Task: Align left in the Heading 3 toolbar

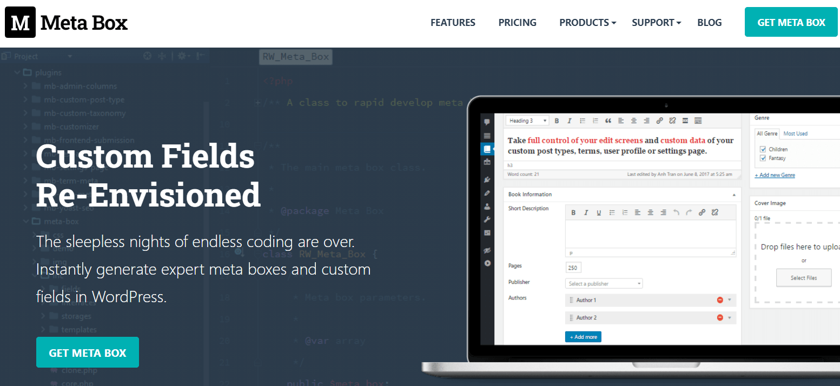Action: coord(621,121)
